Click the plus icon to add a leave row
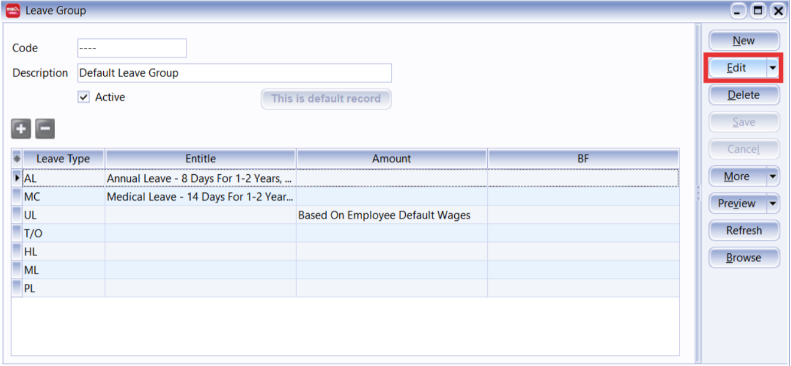 click(x=21, y=128)
